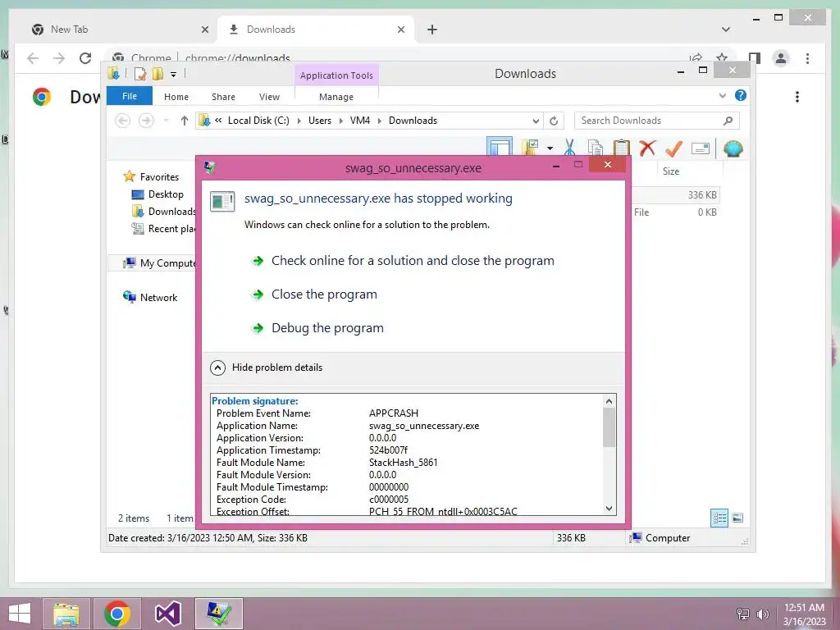
Task: Select Recent places in sidebar
Action: click(x=163, y=229)
